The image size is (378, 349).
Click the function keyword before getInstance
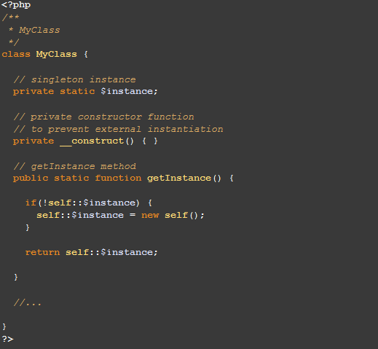118,178
